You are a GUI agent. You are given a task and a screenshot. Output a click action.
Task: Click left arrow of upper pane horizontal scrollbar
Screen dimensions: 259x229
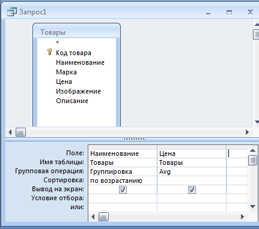10,132
